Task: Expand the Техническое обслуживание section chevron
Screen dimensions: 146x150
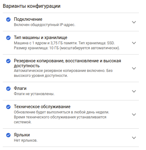Action: tap(134, 114)
